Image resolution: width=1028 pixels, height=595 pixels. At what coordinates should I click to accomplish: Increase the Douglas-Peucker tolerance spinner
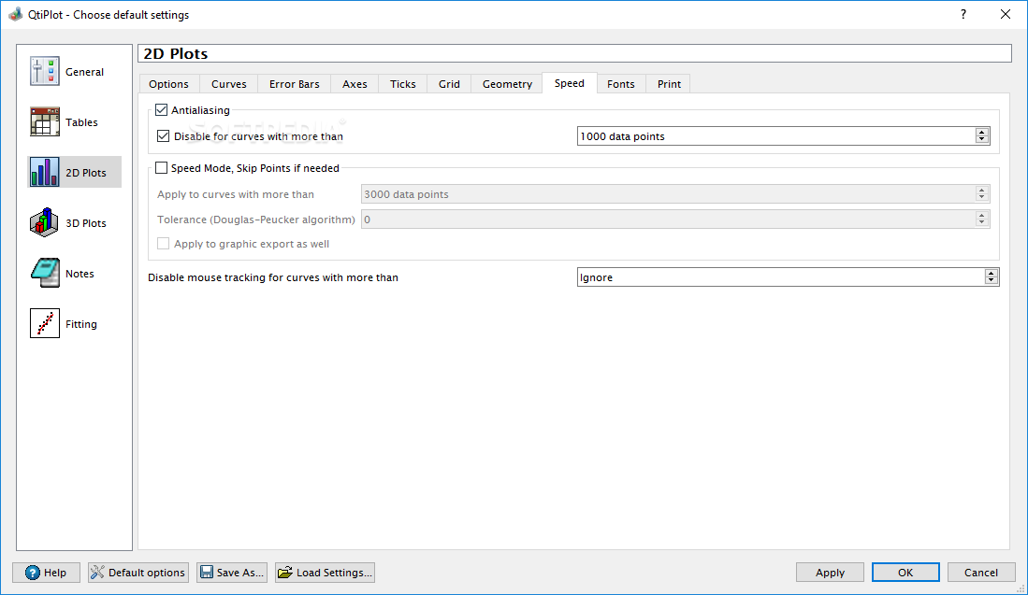click(981, 216)
